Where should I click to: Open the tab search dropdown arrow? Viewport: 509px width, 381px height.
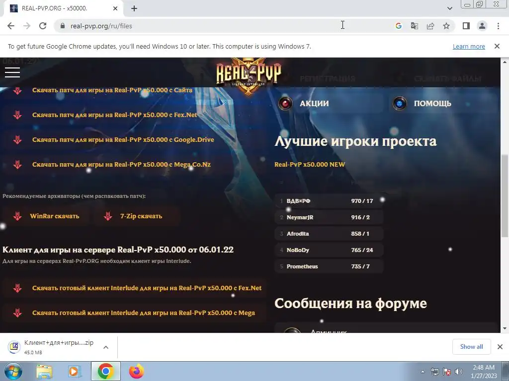point(449,8)
